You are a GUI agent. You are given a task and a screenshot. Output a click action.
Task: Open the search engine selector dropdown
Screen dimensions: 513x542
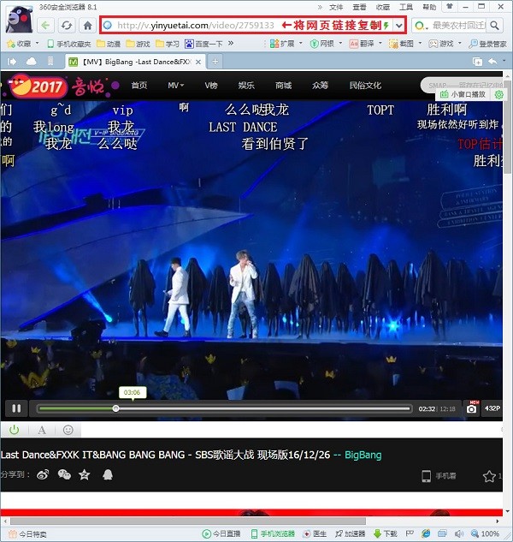point(422,26)
